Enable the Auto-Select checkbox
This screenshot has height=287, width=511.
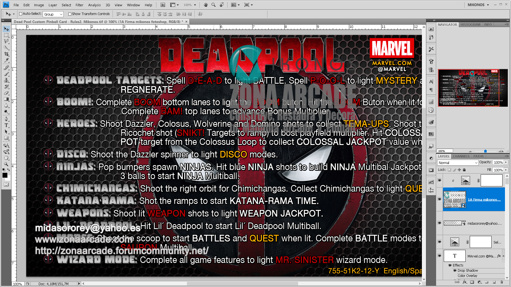pos(20,14)
